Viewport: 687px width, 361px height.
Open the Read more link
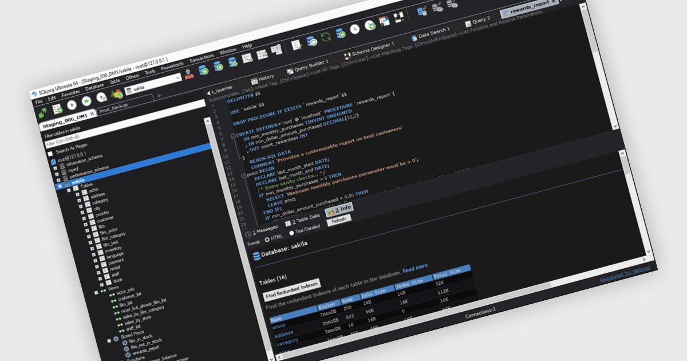(x=414, y=267)
